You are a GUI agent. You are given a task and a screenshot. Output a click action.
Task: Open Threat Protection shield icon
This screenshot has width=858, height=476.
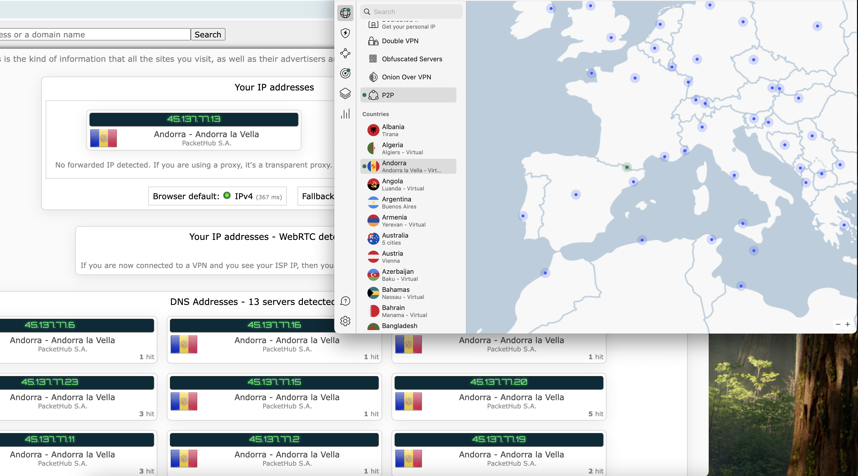345,33
